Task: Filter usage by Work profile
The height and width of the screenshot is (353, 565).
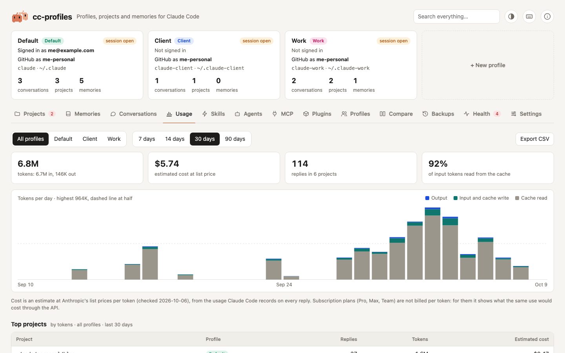Action: tap(114, 139)
